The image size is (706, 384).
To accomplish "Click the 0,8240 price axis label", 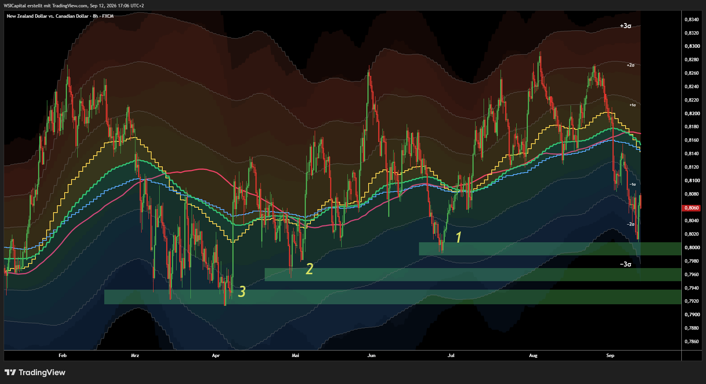I will point(692,87).
